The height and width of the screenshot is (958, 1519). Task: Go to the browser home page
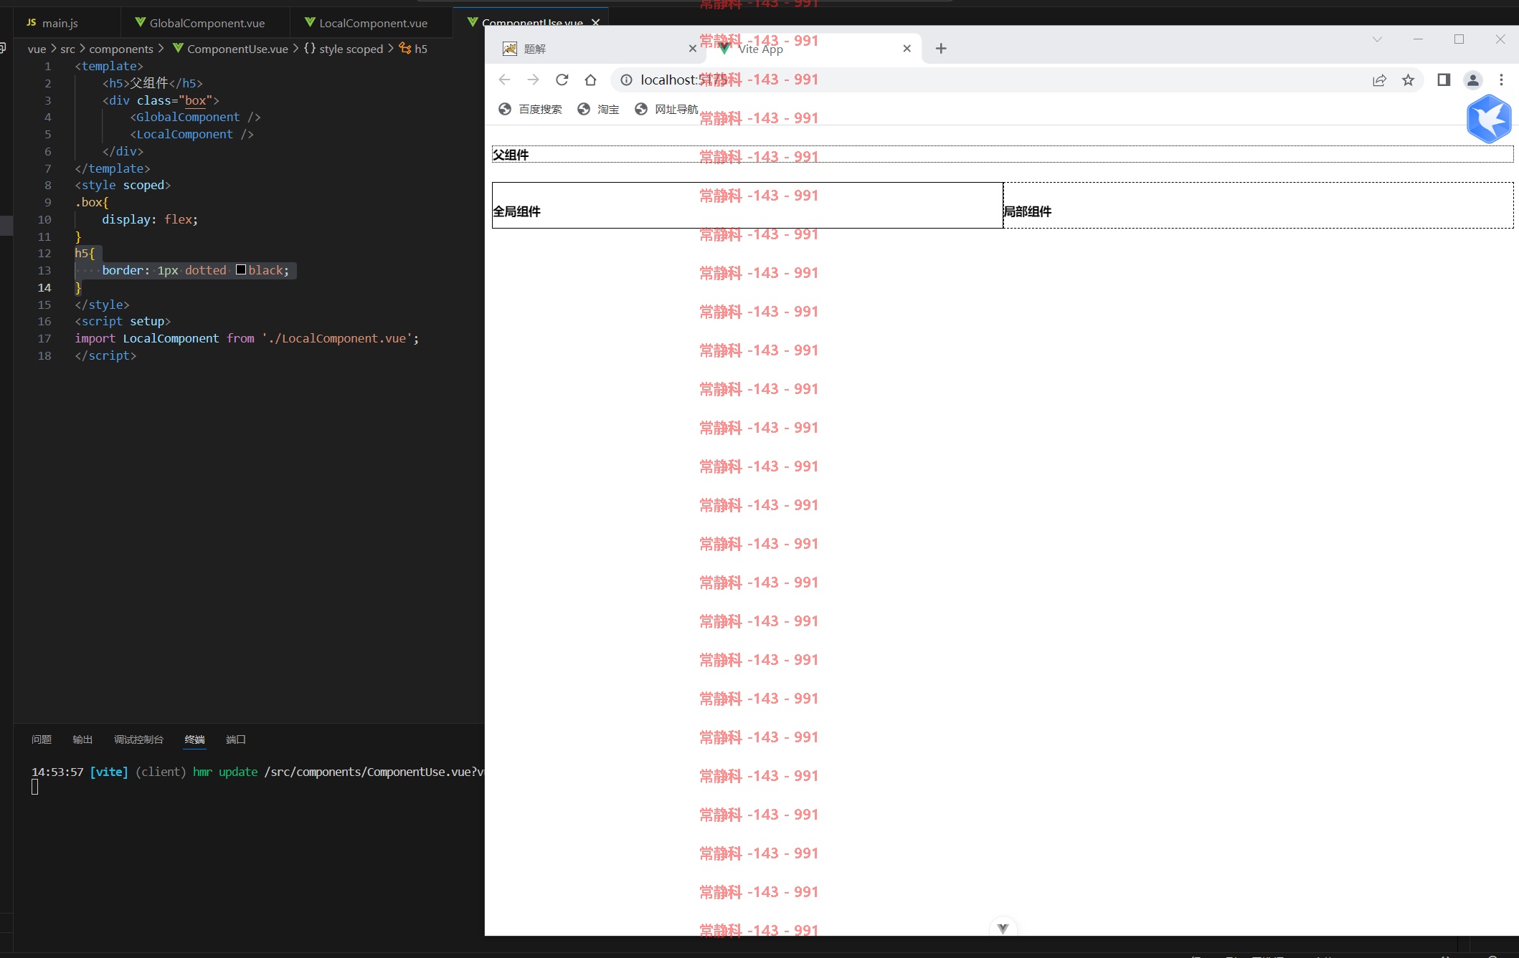[x=590, y=80]
